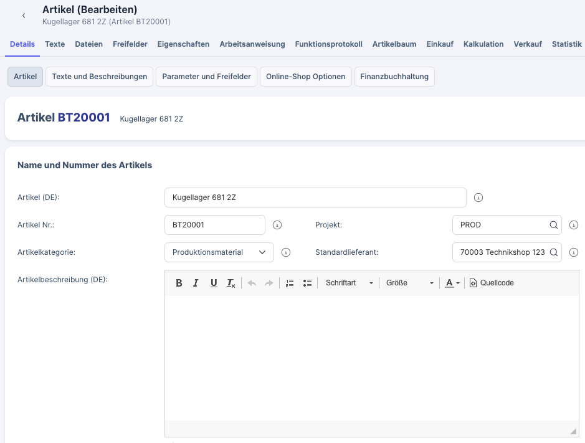Open Texte und Beschreibungen section
The height and width of the screenshot is (443, 585).
(x=100, y=77)
